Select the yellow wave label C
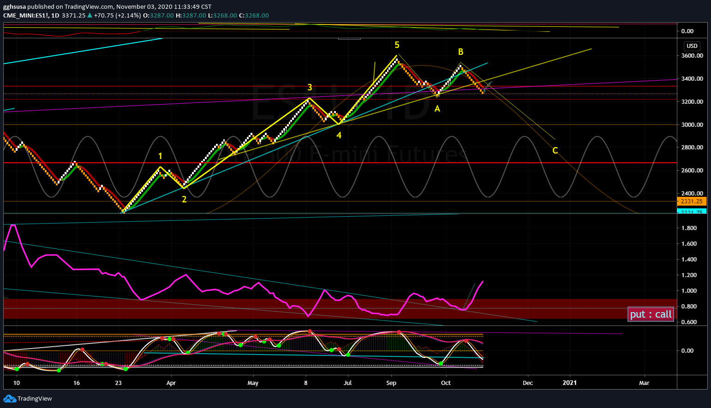 (x=555, y=151)
